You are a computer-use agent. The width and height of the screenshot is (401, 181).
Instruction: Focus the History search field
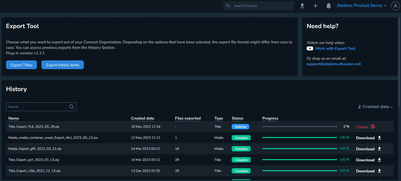(x=41, y=107)
